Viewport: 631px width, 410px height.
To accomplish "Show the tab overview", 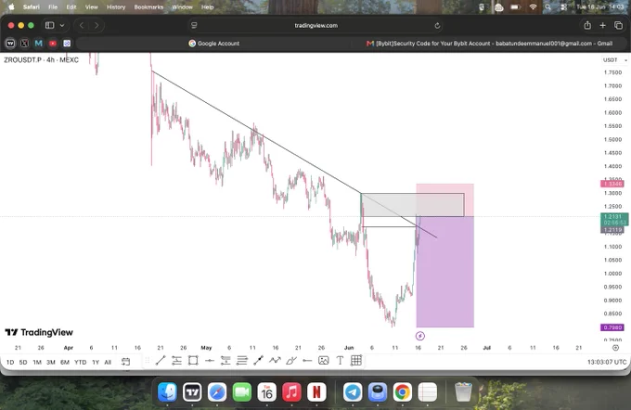I will tap(619, 25).
